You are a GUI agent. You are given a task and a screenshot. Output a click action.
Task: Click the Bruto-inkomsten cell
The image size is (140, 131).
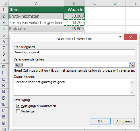36,16
